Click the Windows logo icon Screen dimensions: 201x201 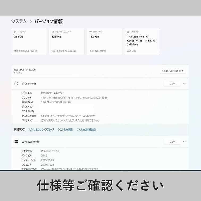pos(16,141)
